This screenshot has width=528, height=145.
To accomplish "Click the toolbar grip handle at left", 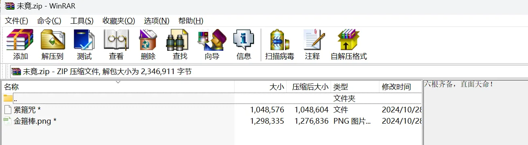I will (2, 44).
